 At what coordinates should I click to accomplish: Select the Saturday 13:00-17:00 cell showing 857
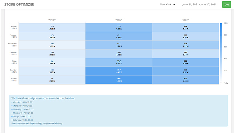119,71
